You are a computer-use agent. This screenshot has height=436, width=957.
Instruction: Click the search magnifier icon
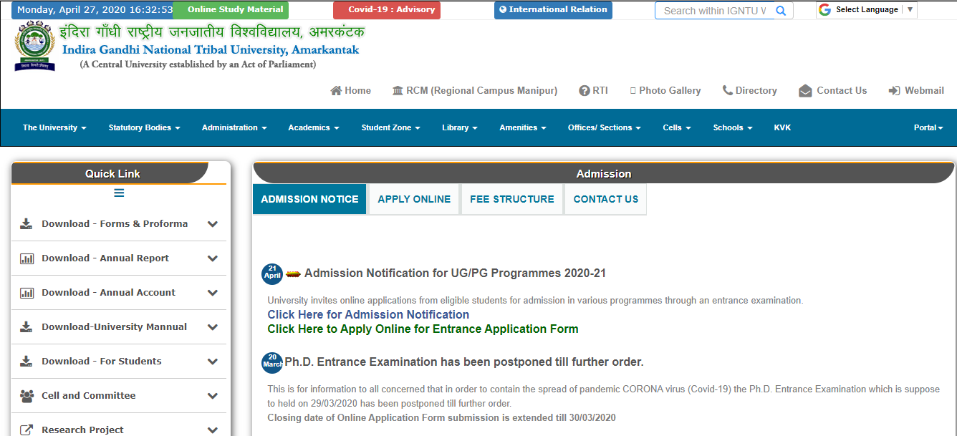click(781, 11)
